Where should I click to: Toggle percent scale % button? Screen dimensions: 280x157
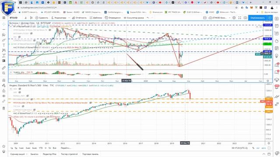(253, 148)
